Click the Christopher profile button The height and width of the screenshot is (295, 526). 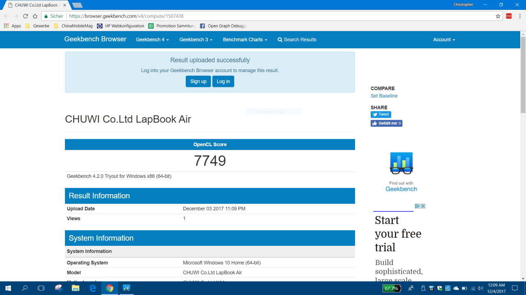pos(463,5)
